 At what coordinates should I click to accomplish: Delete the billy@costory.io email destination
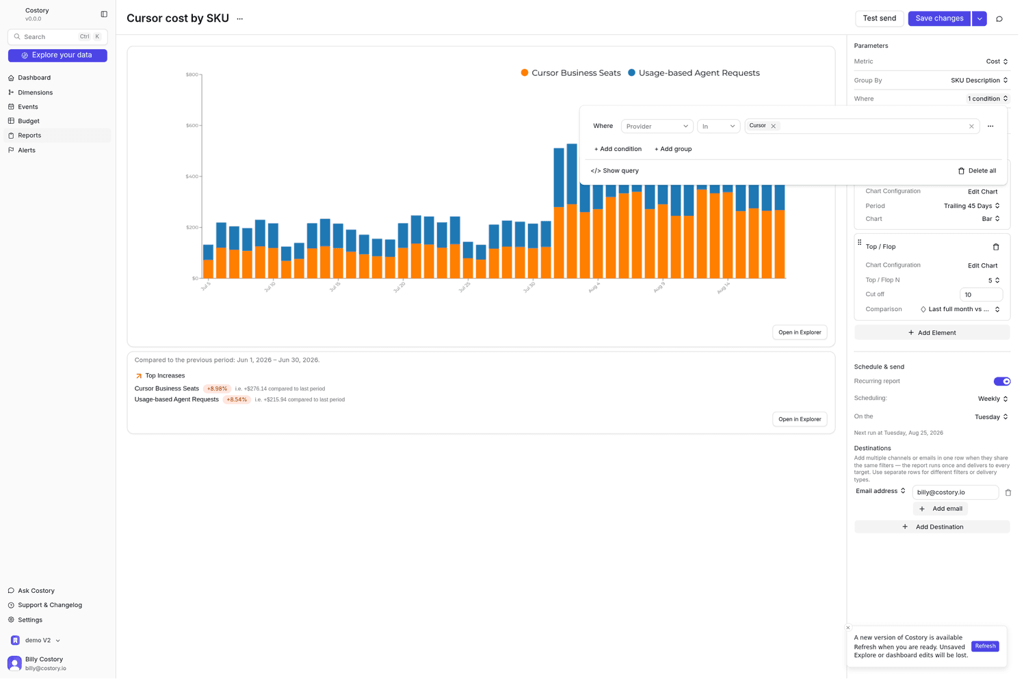tap(1008, 492)
